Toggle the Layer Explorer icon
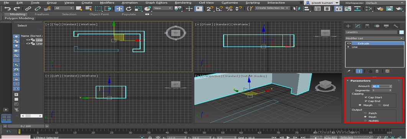The image size is (407, 139). (327, 8)
